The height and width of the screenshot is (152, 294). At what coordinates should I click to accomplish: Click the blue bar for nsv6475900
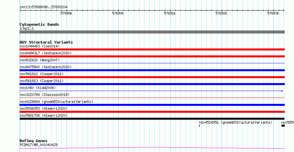coord(152,70)
